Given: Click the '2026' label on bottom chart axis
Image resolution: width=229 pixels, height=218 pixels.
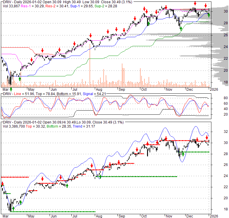Looking at the screenshot, I should point(214,216).
